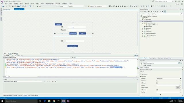
Task: Click the Home icon in Solution Explorer
Action: pyautogui.click(x=145, y=11)
